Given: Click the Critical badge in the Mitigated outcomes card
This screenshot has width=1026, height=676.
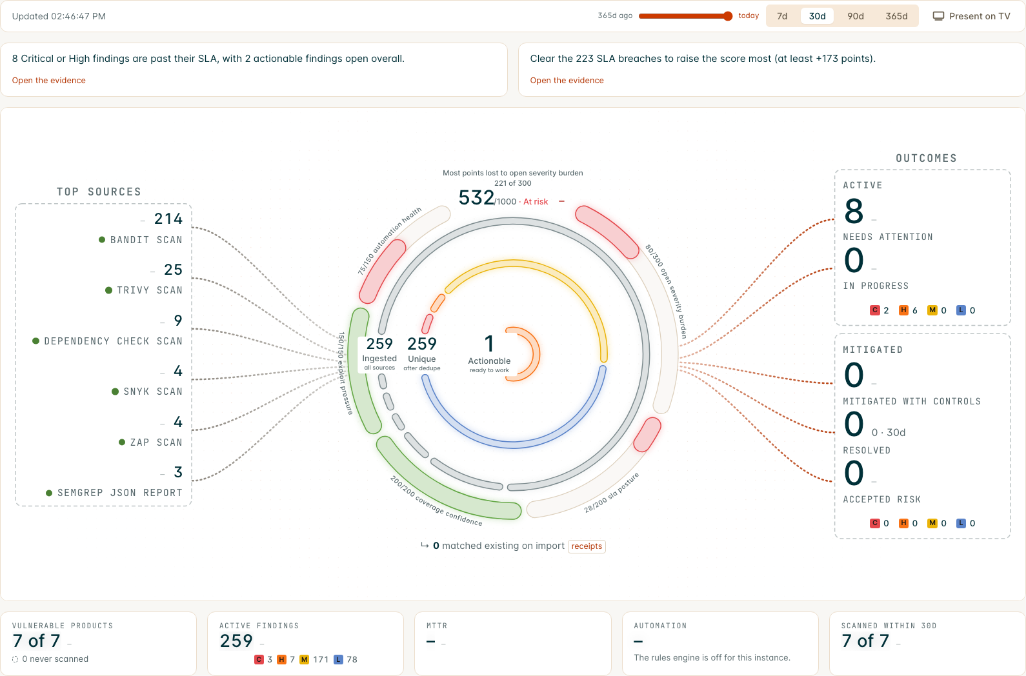Looking at the screenshot, I should (x=875, y=523).
